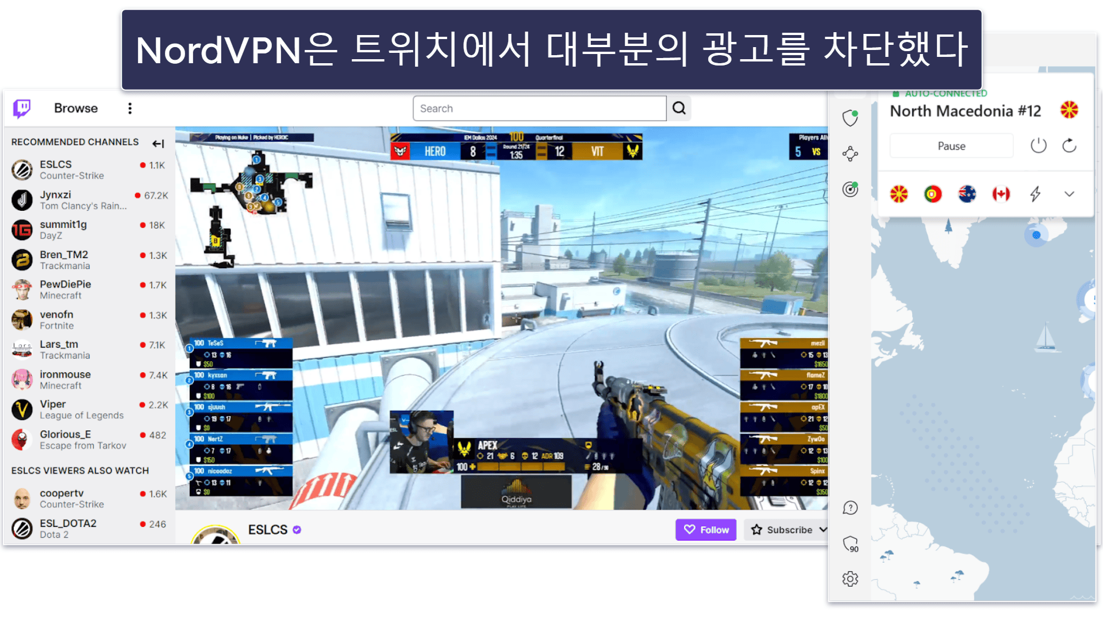The width and height of the screenshot is (1103, 620).
Task: Collapse the Recommended Channels sidebar
Action: click(x=158, y=143)
